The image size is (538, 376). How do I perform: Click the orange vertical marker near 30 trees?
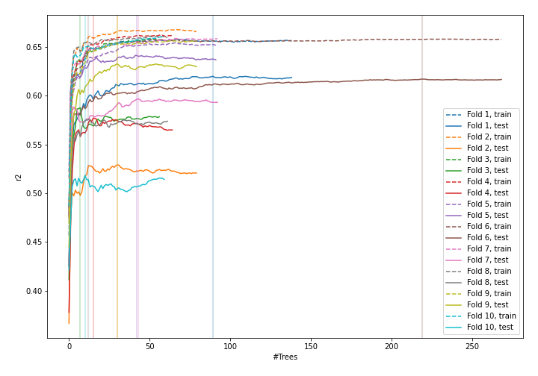pyautogui.click(x=117, y=177)
